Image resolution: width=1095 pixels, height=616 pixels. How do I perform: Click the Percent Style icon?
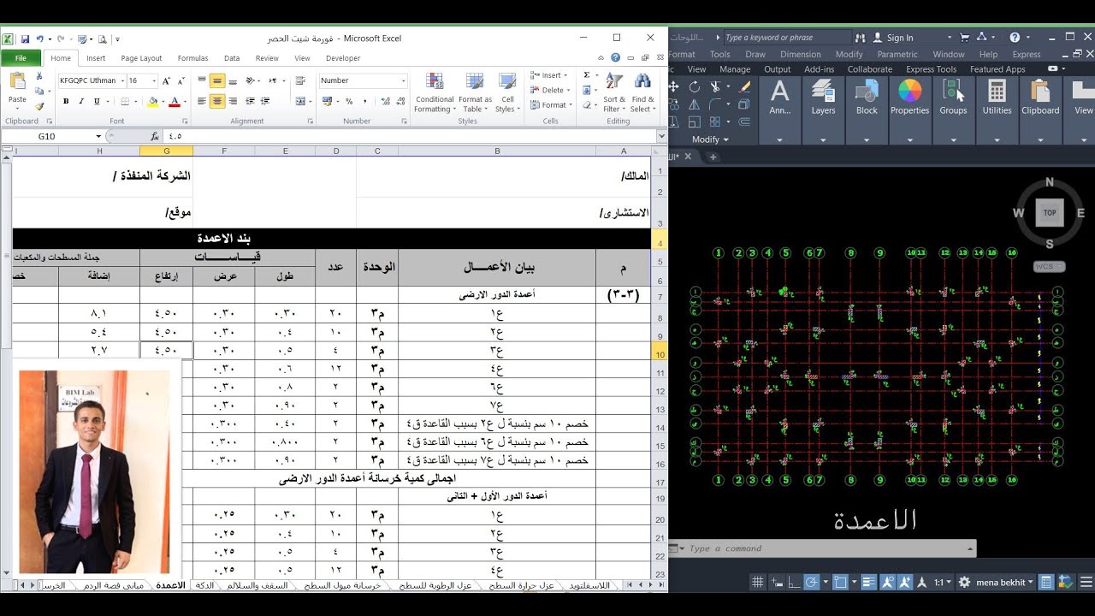[x=349, y=101]
